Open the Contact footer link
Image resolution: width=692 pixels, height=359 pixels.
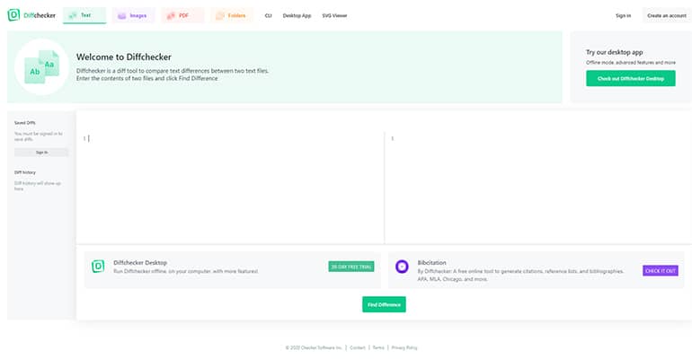pyautogui.click(x=358, y=347)
